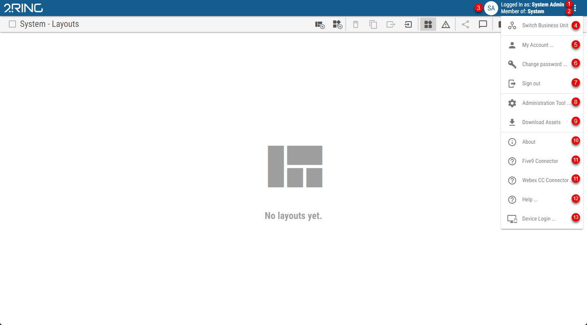Add a new widget

[x=337, y=24]
